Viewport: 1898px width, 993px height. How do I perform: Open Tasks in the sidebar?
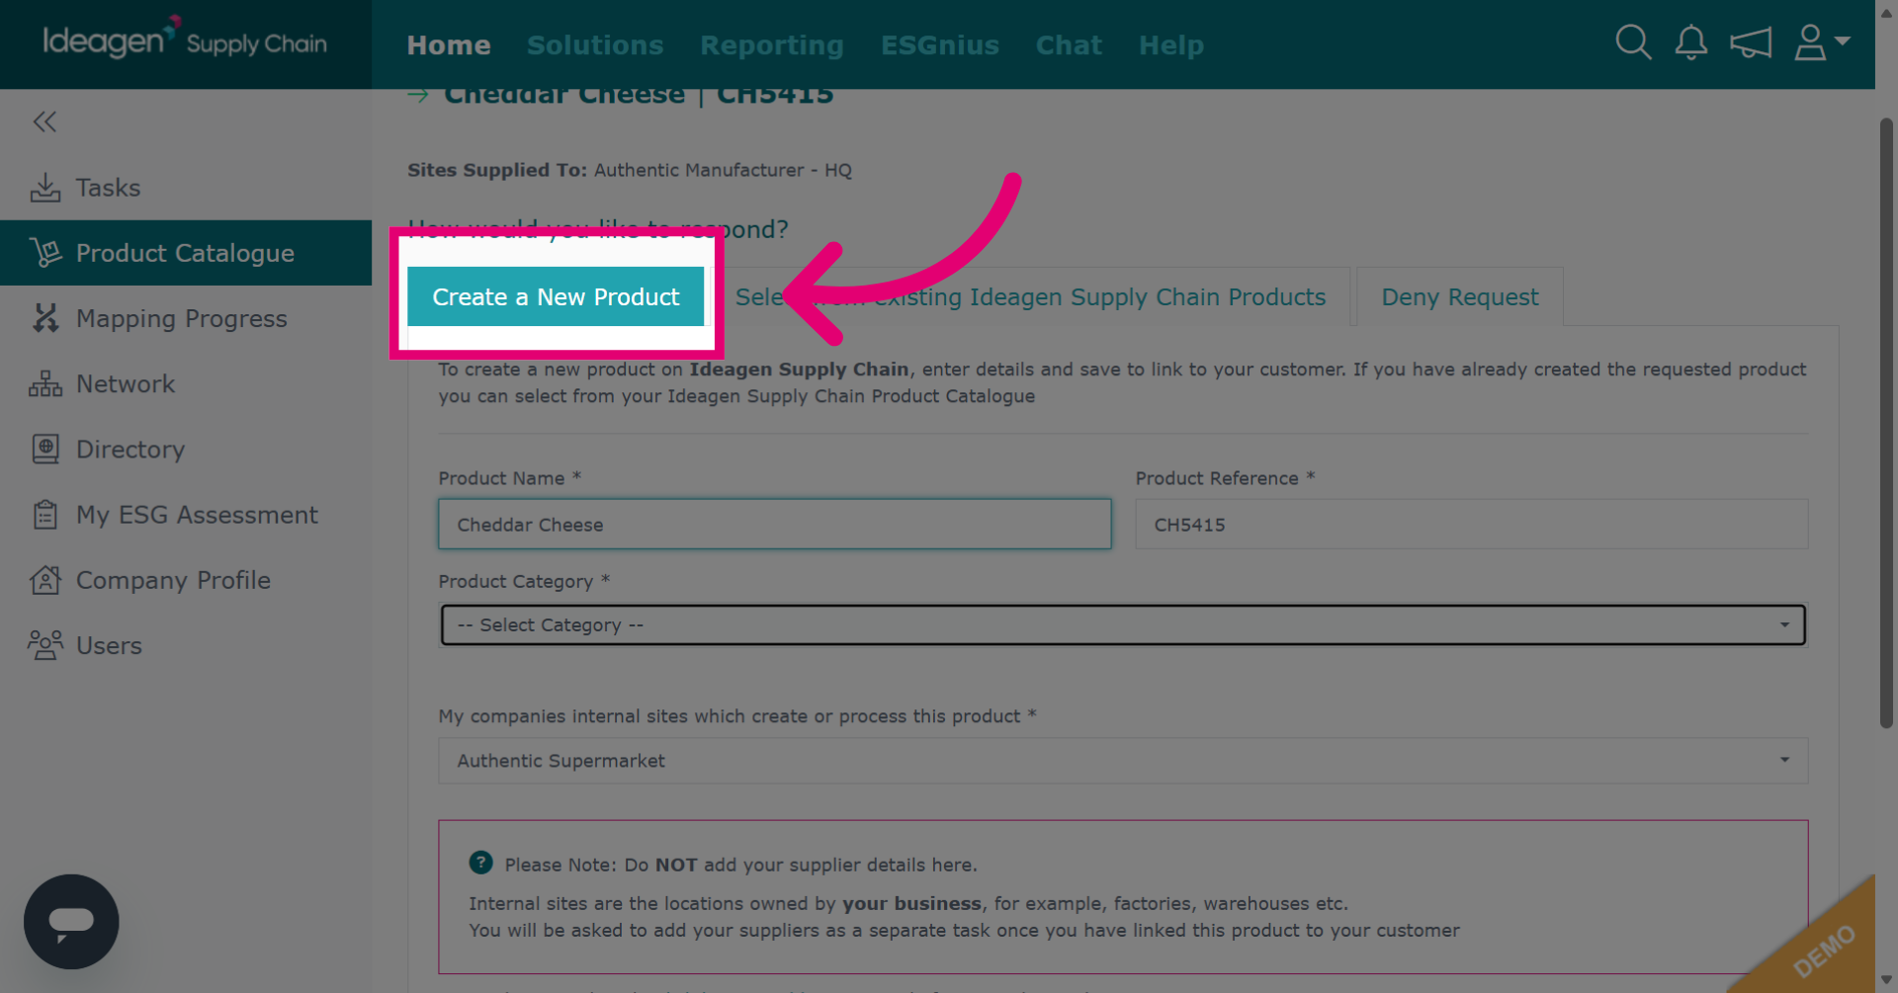coord(186,188)
